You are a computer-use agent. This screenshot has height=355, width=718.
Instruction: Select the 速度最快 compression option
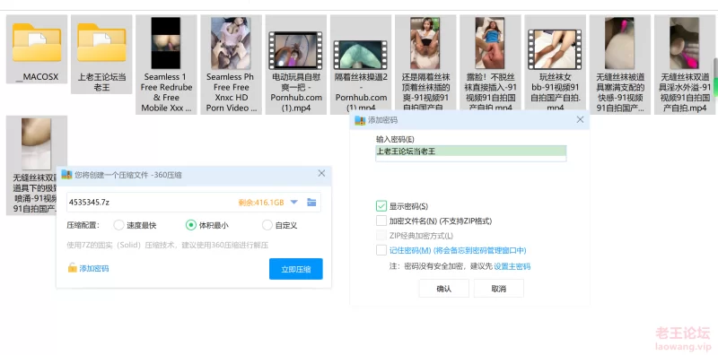pyautogui.click(x=118, y=225)
